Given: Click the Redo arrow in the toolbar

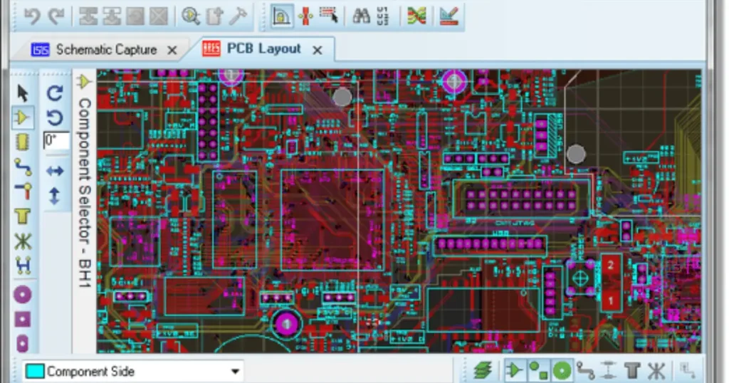Looking at the screenshot, I should pyautogui.click(x=57, y=16).
